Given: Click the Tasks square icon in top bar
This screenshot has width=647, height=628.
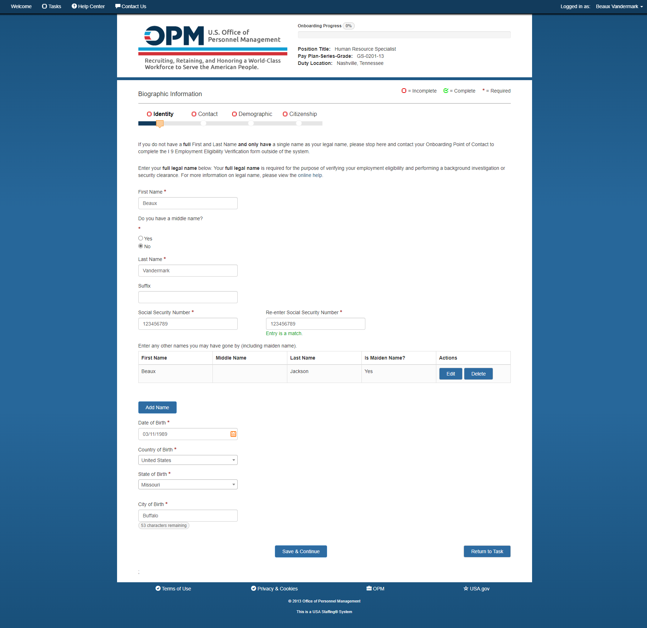Looking at the screenshot, I should coord(44,6).
